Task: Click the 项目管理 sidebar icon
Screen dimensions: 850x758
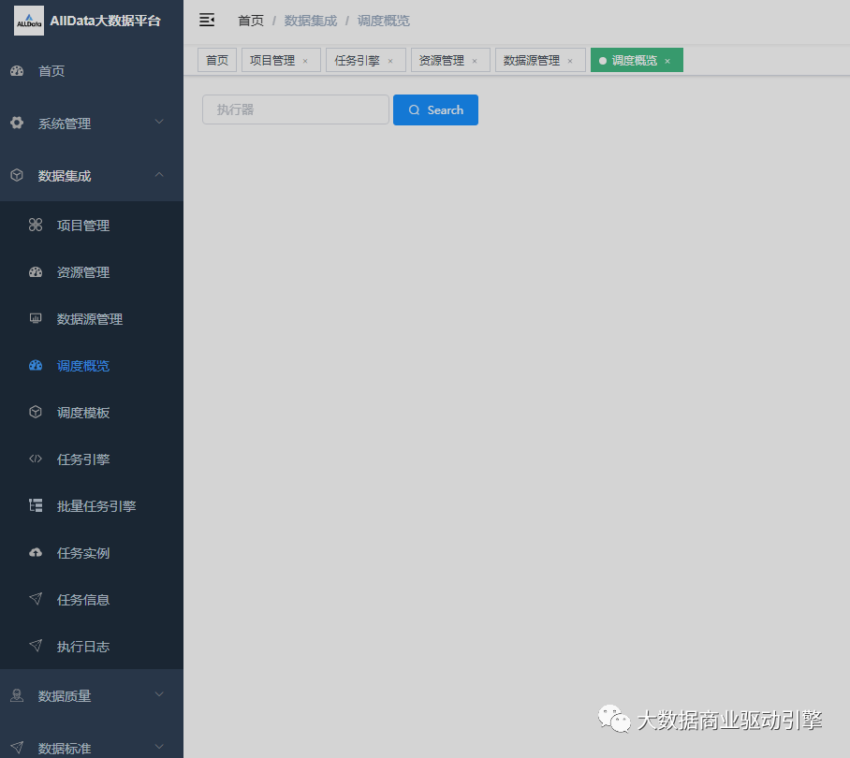Action: (x=36, y=226)
